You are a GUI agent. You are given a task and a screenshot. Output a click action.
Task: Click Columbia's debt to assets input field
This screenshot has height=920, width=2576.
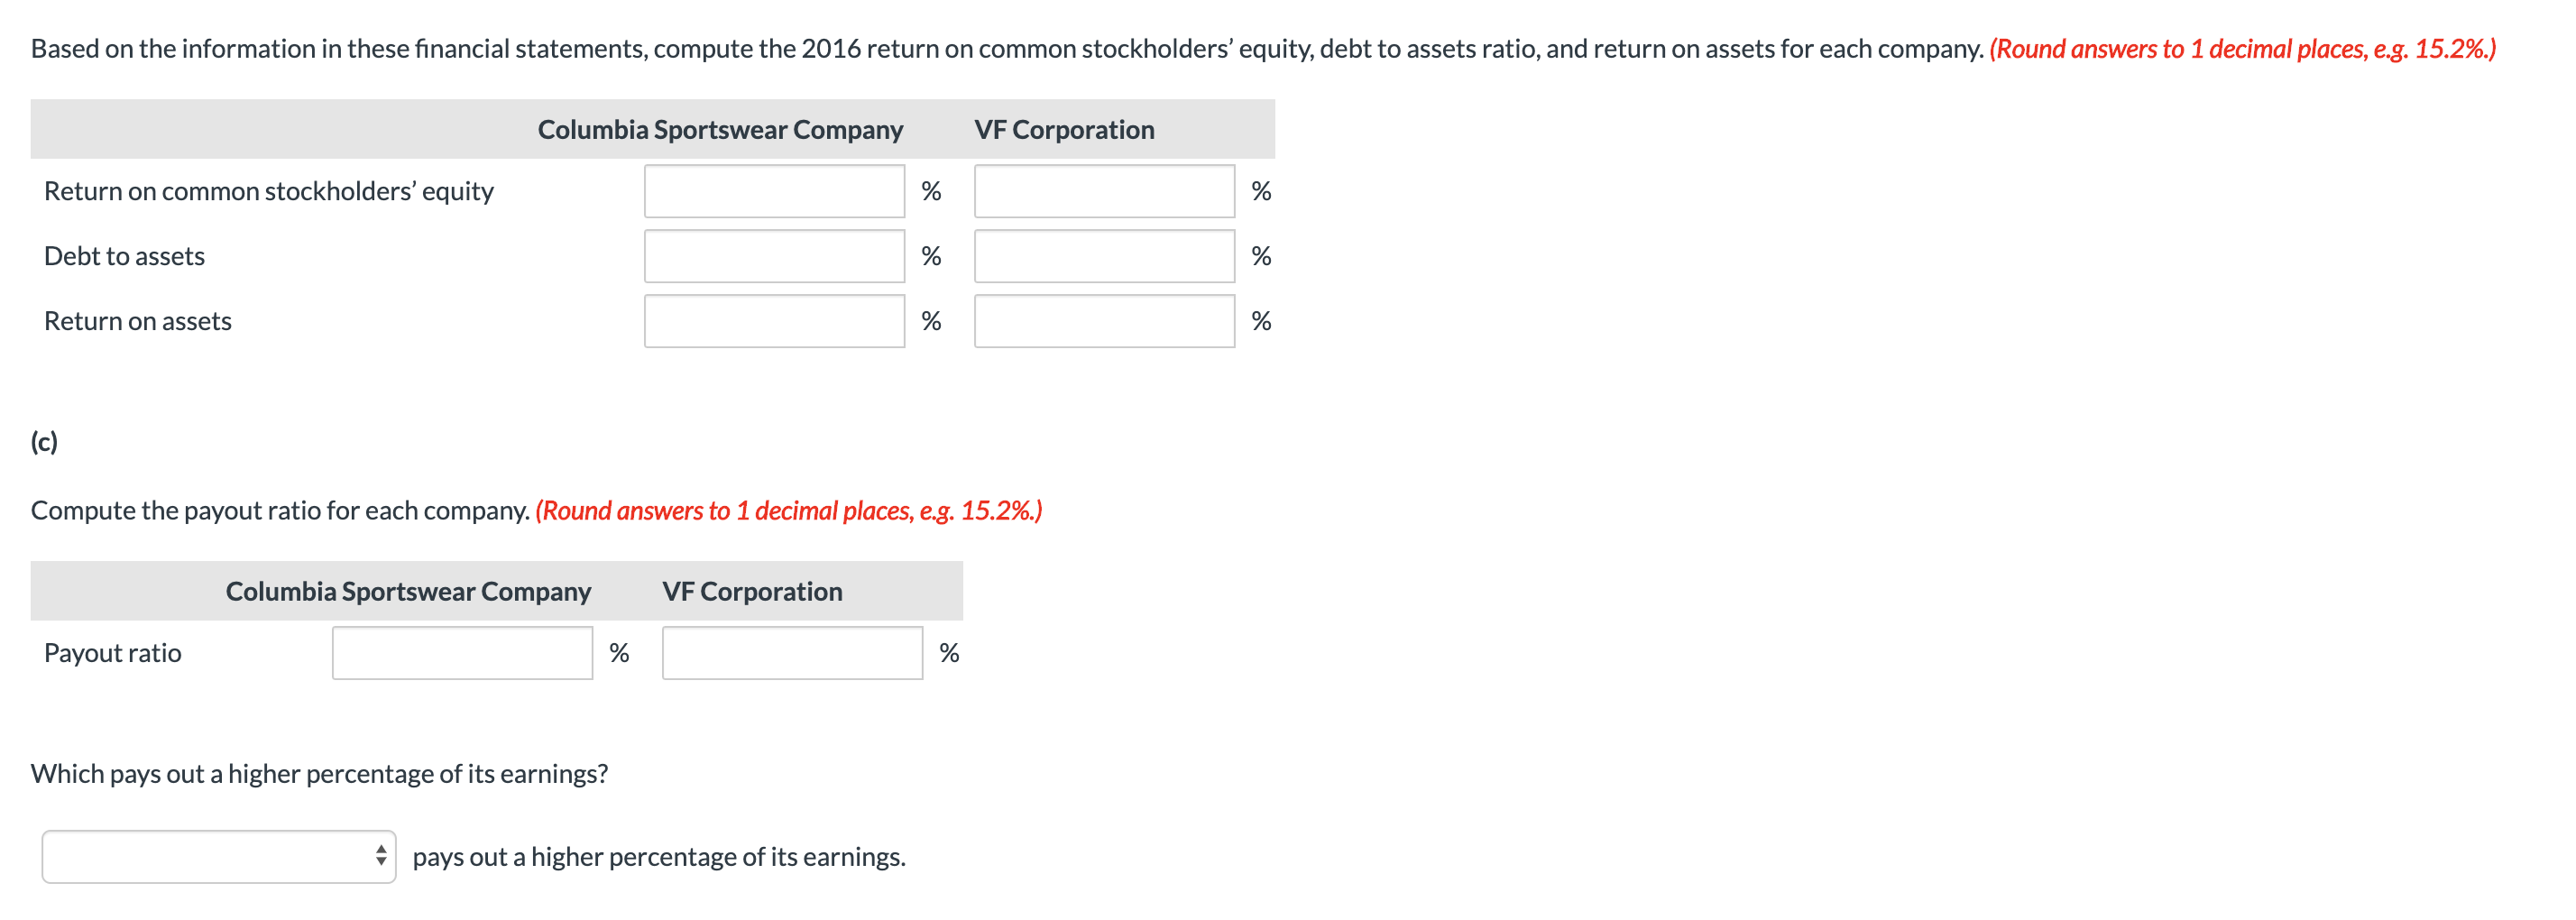click(775, 256)
